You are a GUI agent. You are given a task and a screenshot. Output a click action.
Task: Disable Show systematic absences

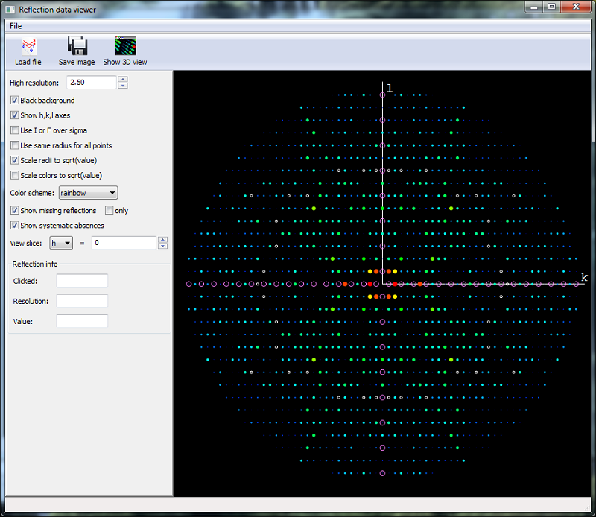(14, 225)
